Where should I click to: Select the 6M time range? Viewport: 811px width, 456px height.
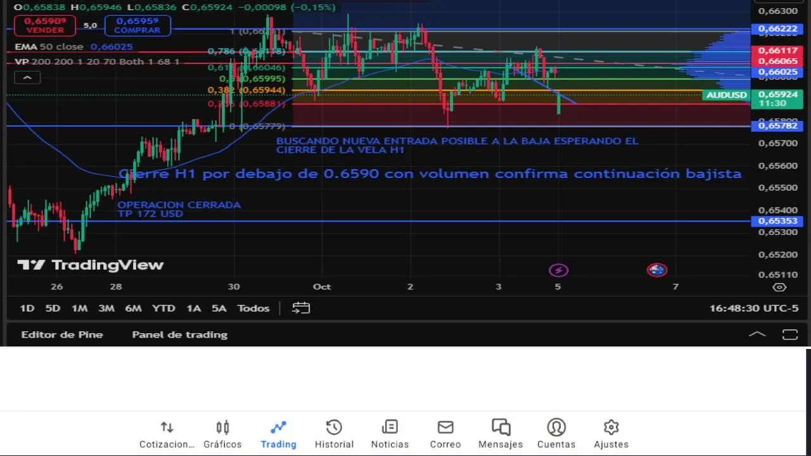click(133, 308)
